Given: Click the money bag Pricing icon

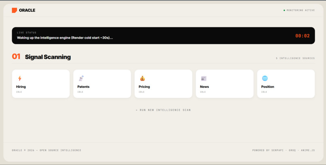Looking at the screenshot, I should (x=142, y=78).
